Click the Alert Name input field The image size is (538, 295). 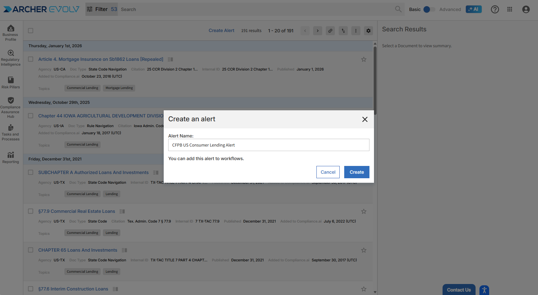269,145
